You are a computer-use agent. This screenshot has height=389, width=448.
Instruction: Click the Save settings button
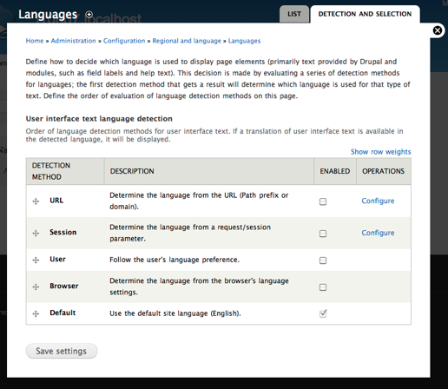[x=62, y=351]
